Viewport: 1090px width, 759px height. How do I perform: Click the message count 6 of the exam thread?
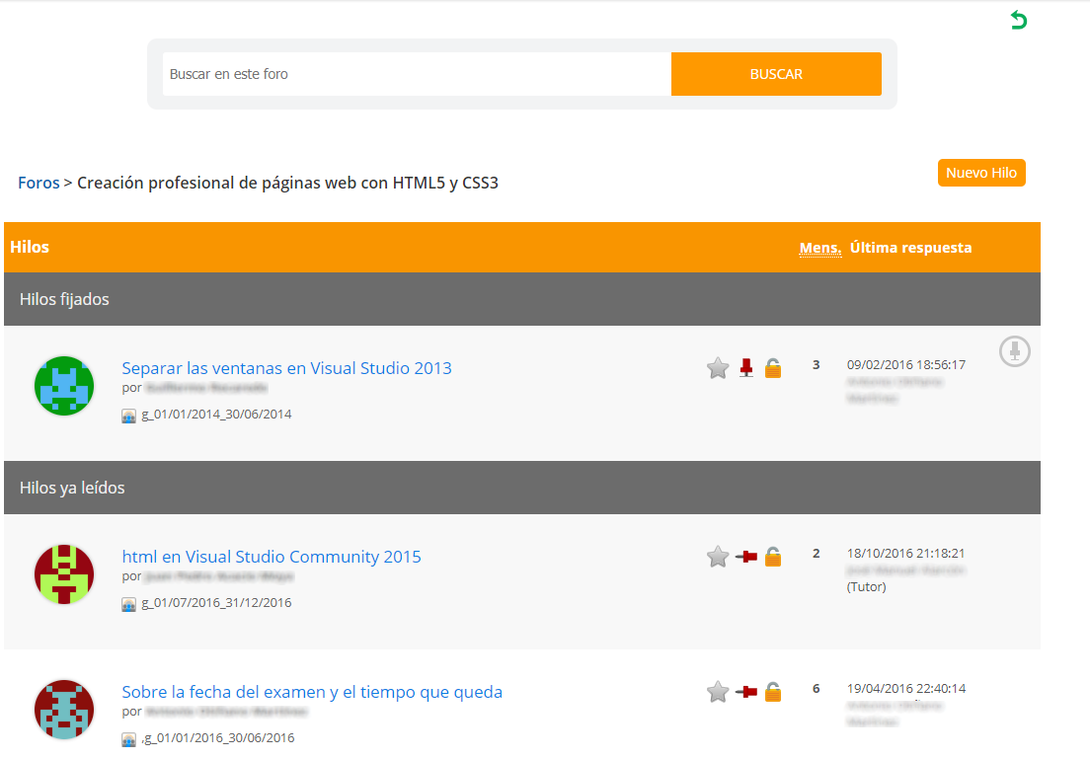pos(817,688)
